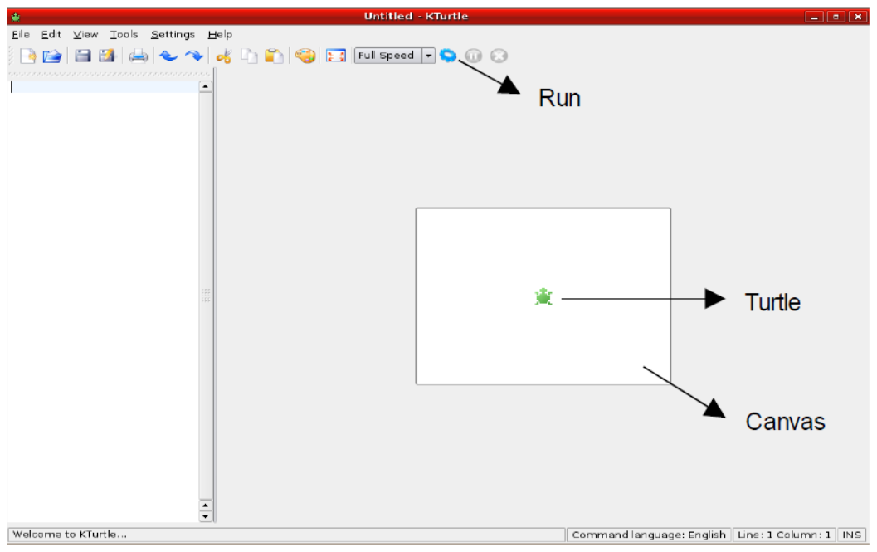
Task: Run the program with the blue gear icon
Action: (x=447, y=56)
